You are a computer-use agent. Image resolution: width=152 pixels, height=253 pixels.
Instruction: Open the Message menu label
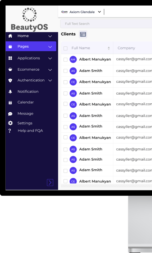[25, 114]
